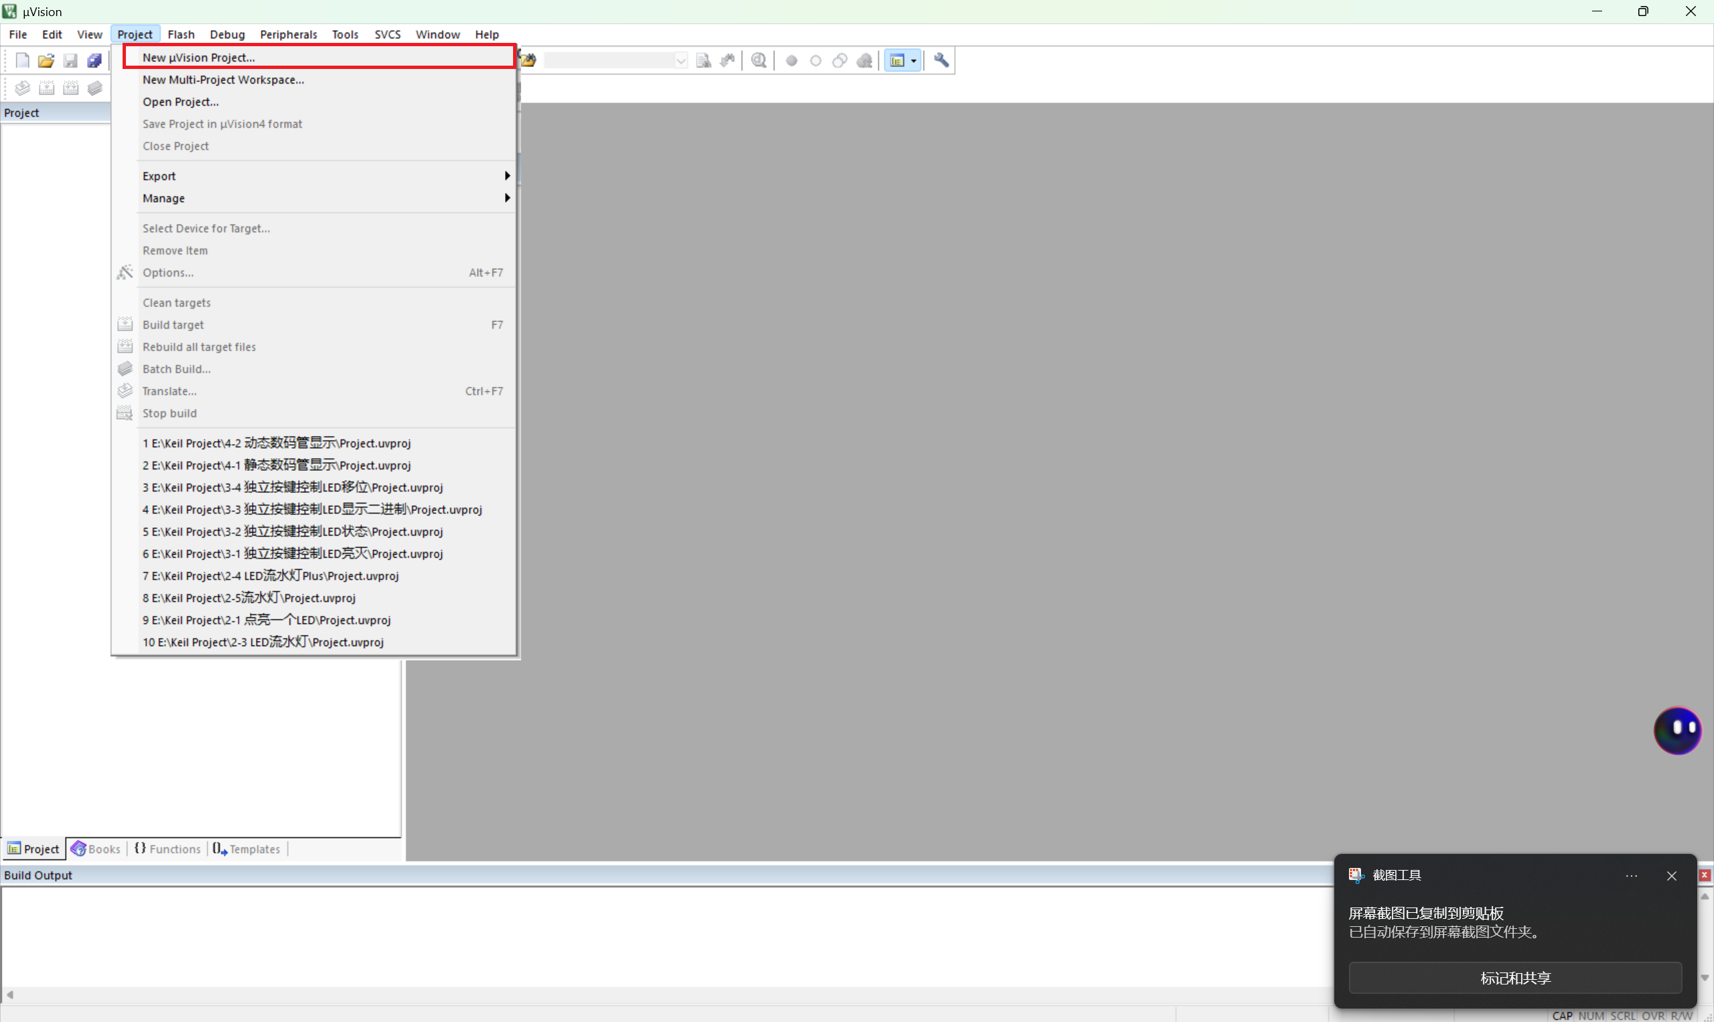Click the 标记和共享 button in notification
This screenshot has height=1022, width=1714.
click(x=1514, y=978)
